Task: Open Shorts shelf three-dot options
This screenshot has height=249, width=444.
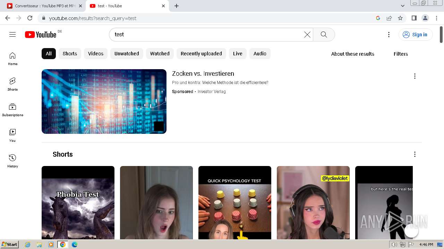Action: tap(415, 154)
